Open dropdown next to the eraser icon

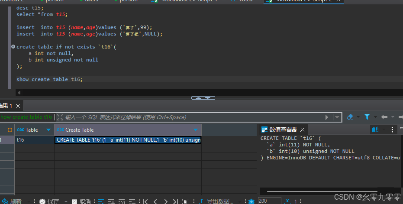tap(358, 117)
